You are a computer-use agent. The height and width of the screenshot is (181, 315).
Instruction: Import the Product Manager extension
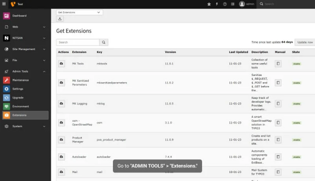tap(62, 140)
